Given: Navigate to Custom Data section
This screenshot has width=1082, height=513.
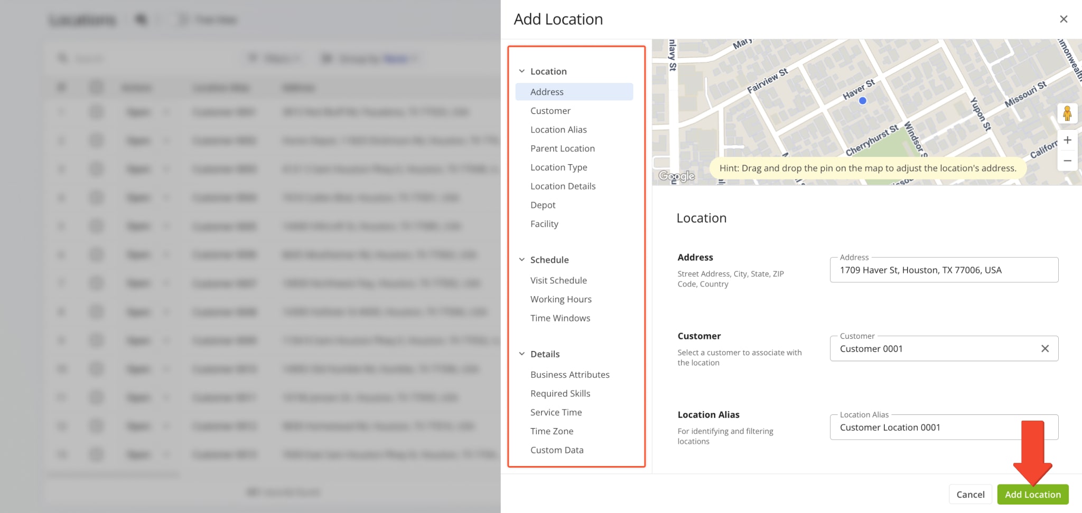Looking at the screenshot, I should (x=557, y=450).
